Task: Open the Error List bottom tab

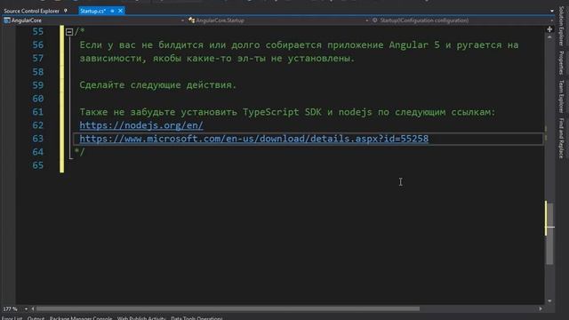Action: click(12, 318)
